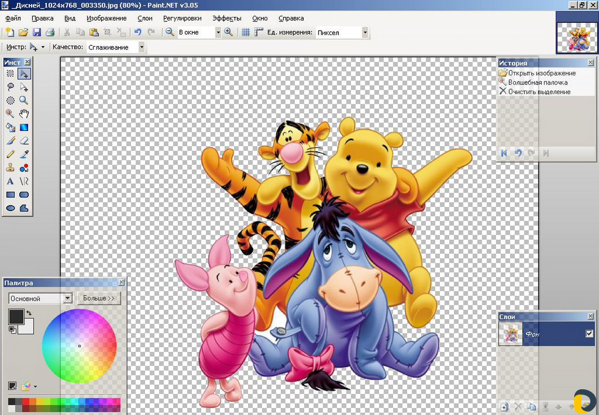Select the Pencil tool
Screen dimensions: 599x415
coord(10,154)
